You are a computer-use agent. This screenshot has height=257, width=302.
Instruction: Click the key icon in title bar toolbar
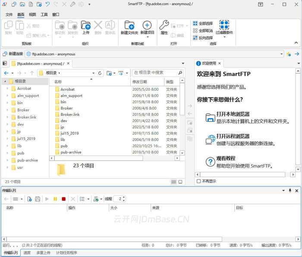[x=72, y=4]
